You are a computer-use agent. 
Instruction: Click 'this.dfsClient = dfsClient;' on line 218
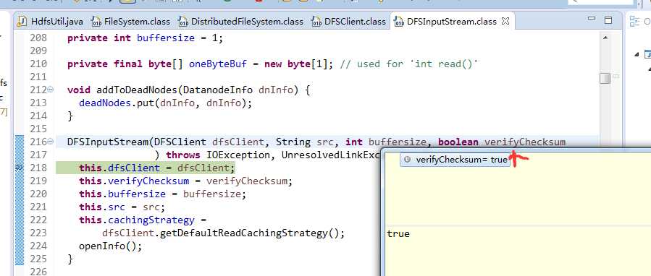[x=157, y=168]
